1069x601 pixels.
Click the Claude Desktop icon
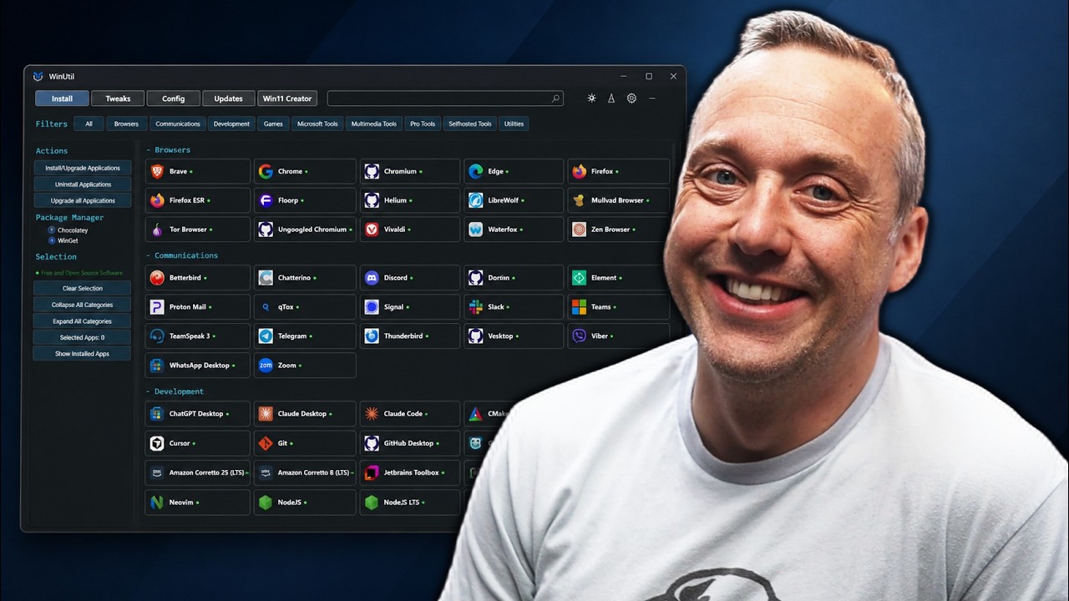click(x=266, y=414)
